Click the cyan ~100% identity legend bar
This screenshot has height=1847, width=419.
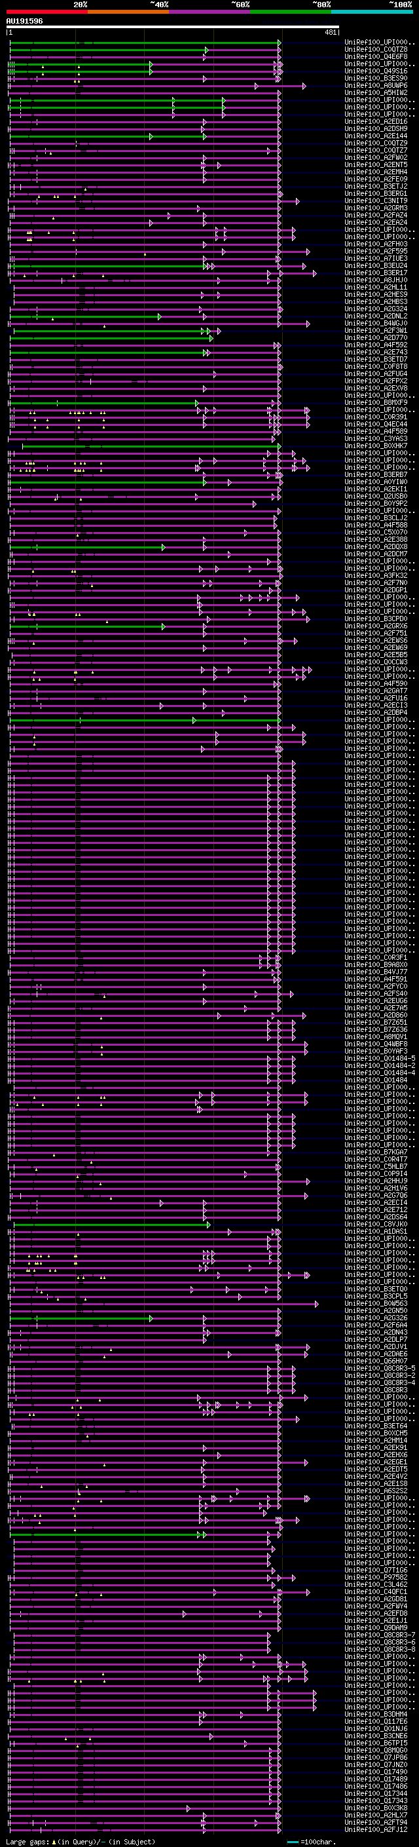click(372, 12)
